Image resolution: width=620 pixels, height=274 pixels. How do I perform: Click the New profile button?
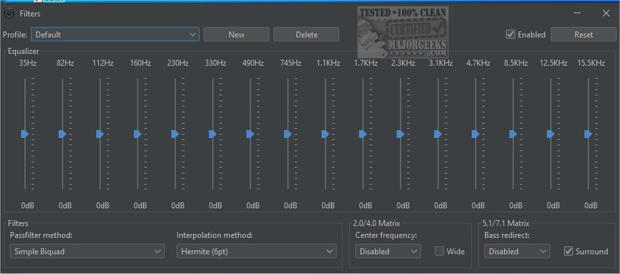237,34
